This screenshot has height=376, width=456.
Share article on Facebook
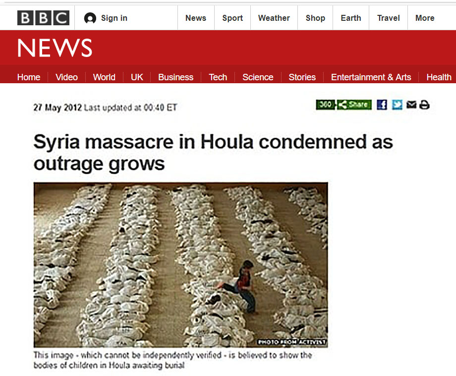(382, 105)
